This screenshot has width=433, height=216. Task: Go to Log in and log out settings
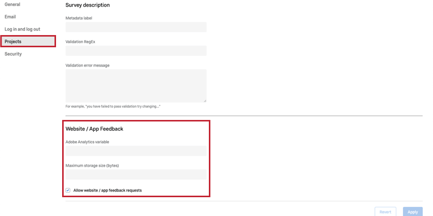22,29
